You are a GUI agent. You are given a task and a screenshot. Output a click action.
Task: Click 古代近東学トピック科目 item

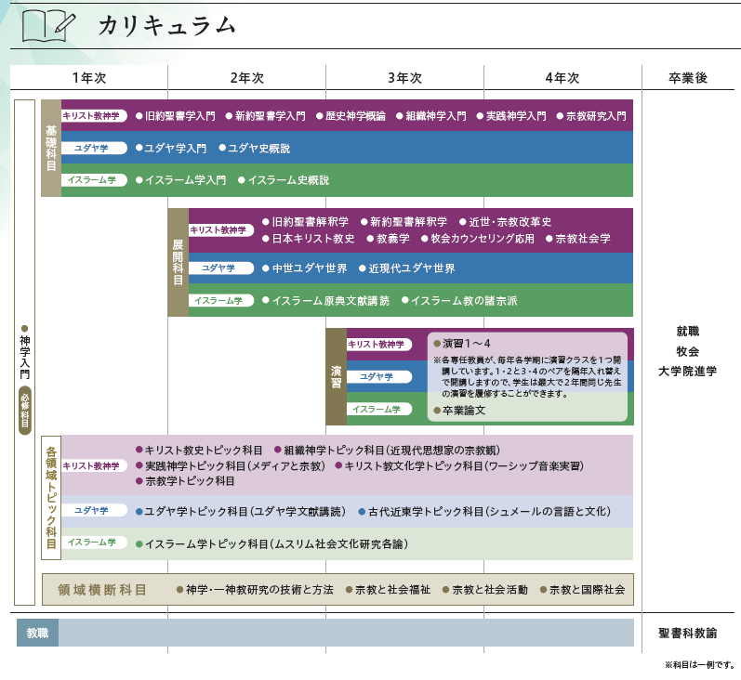[485, 512]
